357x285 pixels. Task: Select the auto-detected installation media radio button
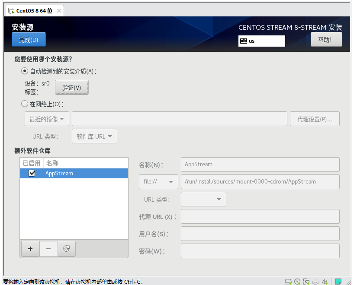click(25, 71)
